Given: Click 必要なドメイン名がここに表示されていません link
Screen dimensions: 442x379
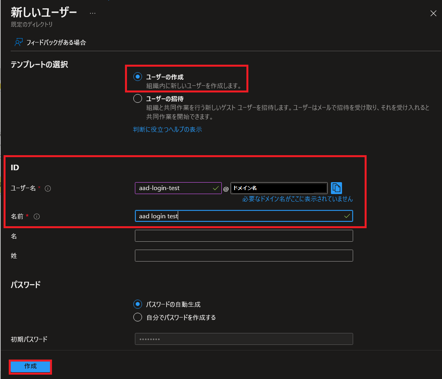Looking at the screenshot, I should tap(298, 199).
